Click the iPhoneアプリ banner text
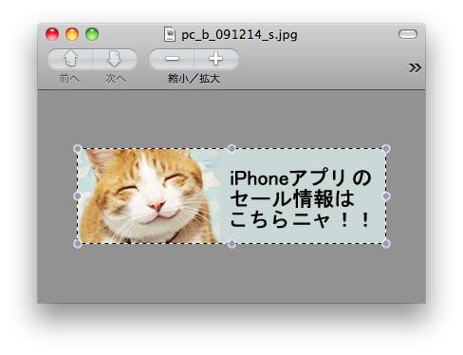 [301, 198]
